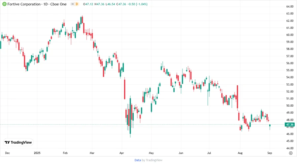The height and width of the screenshot is (164, 297).
Task: Click the 'Fortive Corporation' symbol name
Action: click(24, 4)
